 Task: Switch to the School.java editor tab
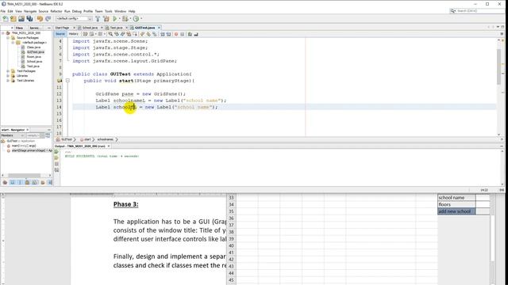[90, 28]
